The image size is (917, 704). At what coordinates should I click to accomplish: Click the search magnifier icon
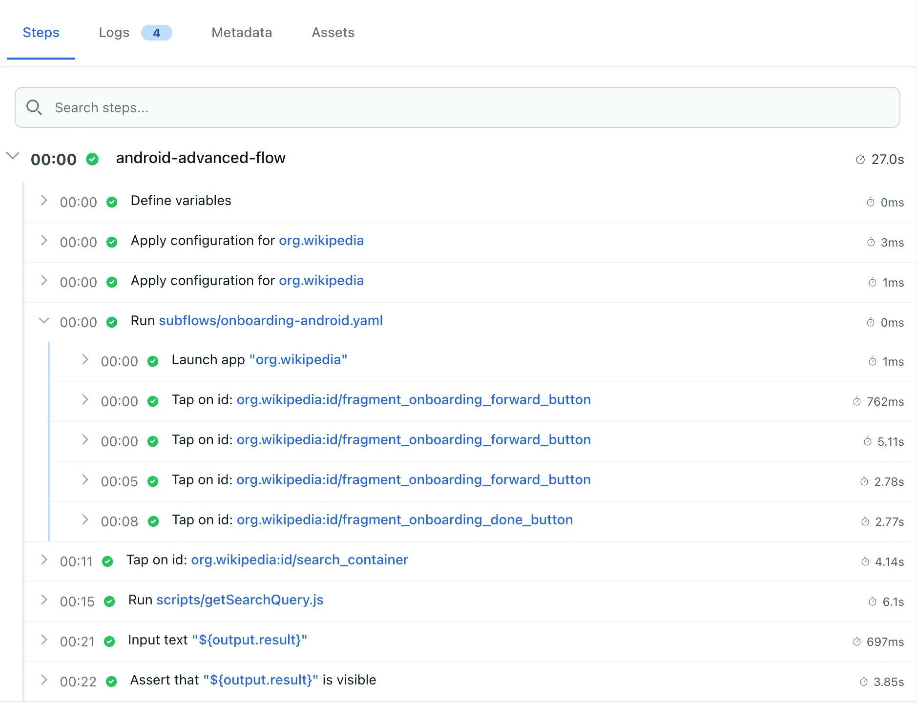pos(34,107)
